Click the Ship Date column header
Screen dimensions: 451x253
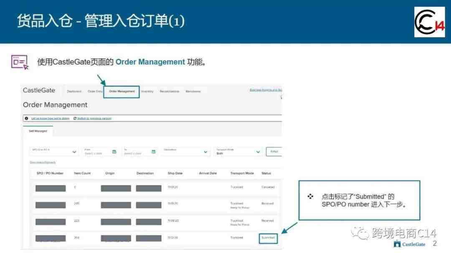pyautogui.click(x=175, y=174)
